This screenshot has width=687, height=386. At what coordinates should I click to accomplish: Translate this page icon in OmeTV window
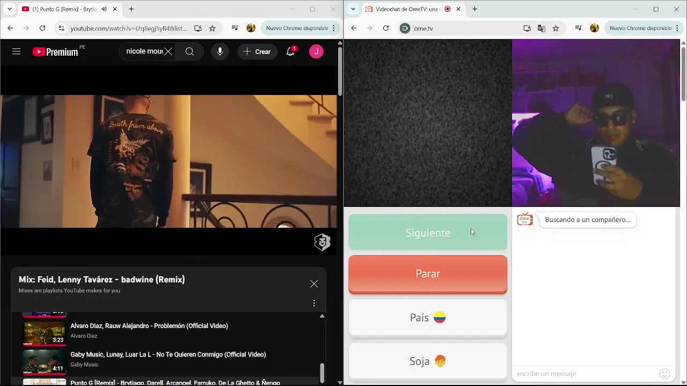(542, 28)
